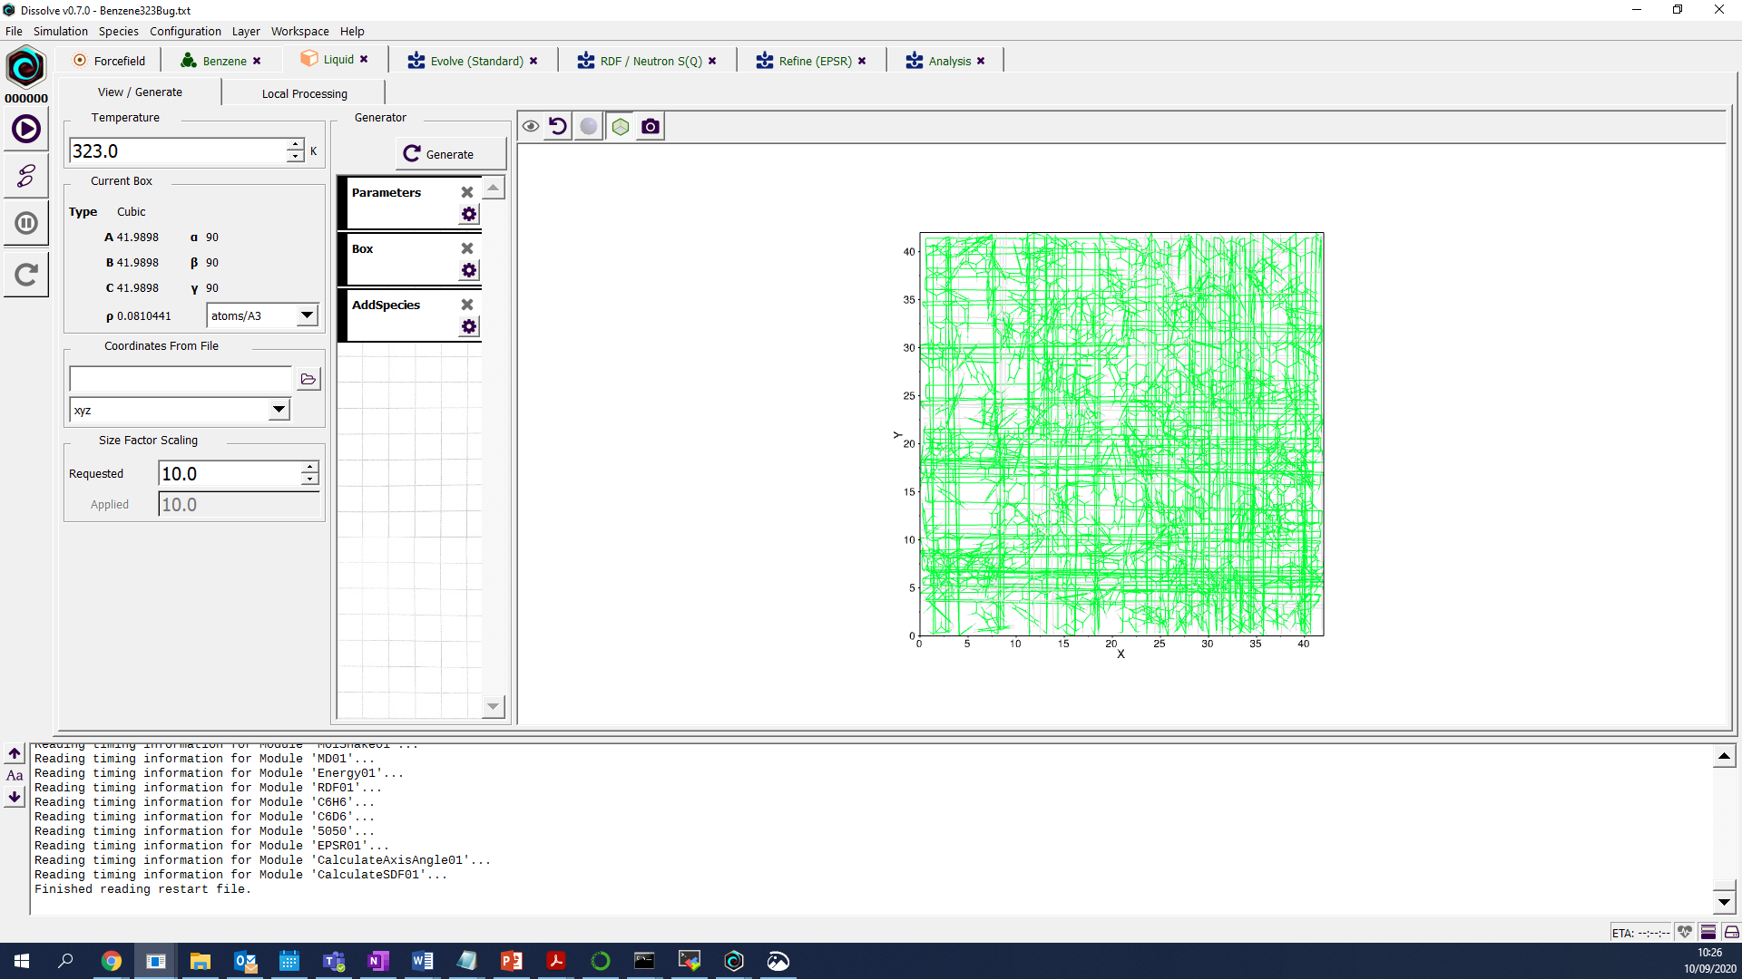Browse for coordinates file with folder icon

[308, 379]
